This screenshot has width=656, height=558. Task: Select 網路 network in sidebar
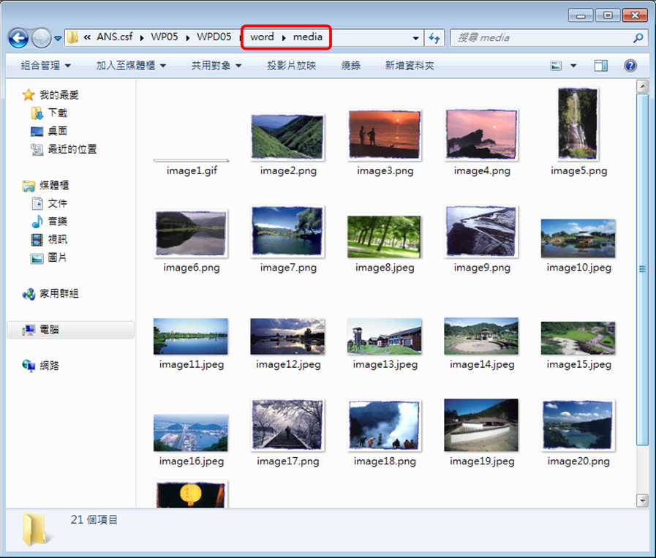click(40, 366)
